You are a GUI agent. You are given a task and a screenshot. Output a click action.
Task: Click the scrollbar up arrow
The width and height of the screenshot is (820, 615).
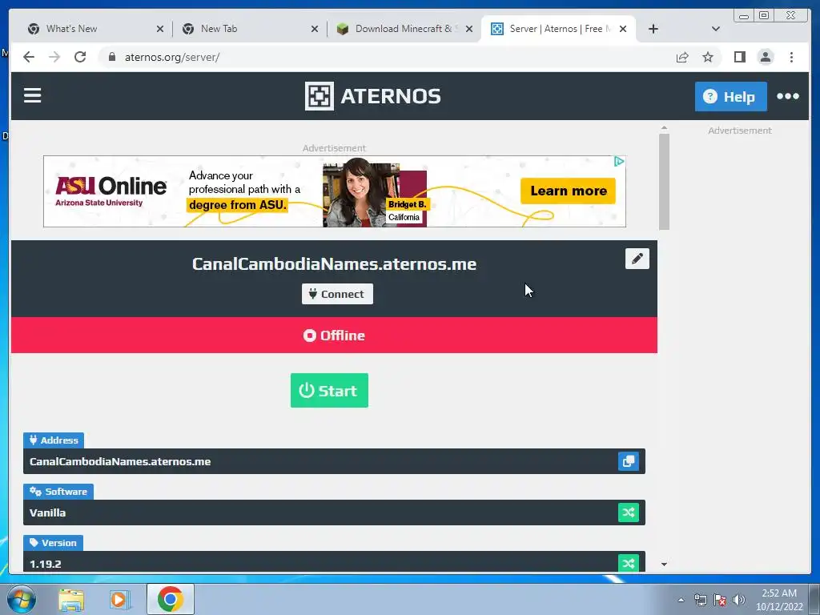[x=664, y=127]
